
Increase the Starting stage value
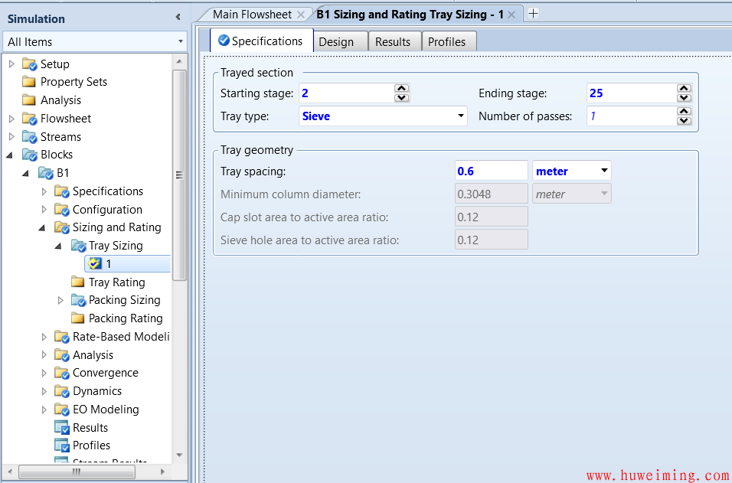(401, 89)
